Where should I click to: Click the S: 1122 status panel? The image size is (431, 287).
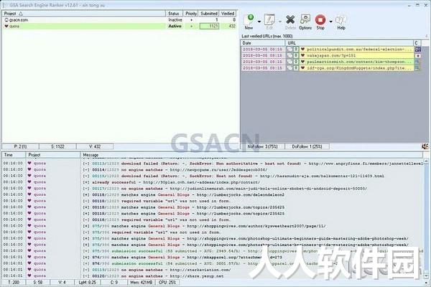coord(57,146)
